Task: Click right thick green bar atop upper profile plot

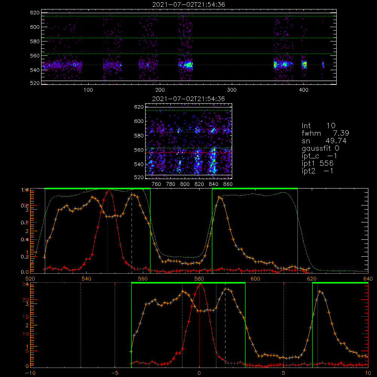Action: click(x=255, y=188)
